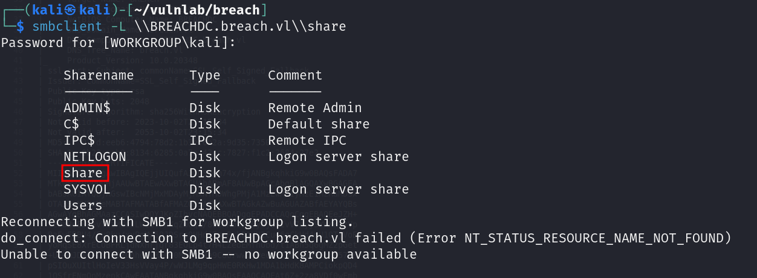Select the Users share name
Screen dimensions: 757x278
coord(83,206)
